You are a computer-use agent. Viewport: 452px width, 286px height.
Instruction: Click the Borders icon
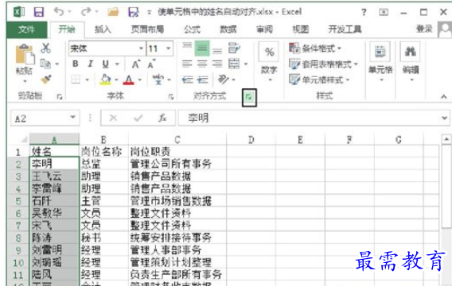(76, 79)
